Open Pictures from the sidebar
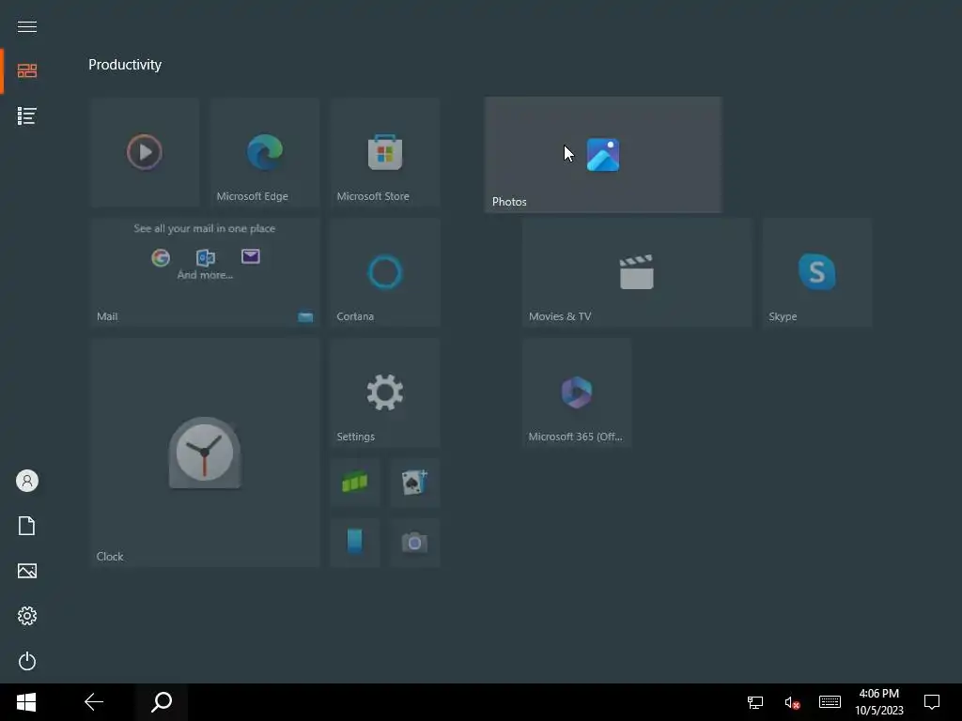Image resolution: width=962 pixels, height=721 pixels. coord(27,571)
